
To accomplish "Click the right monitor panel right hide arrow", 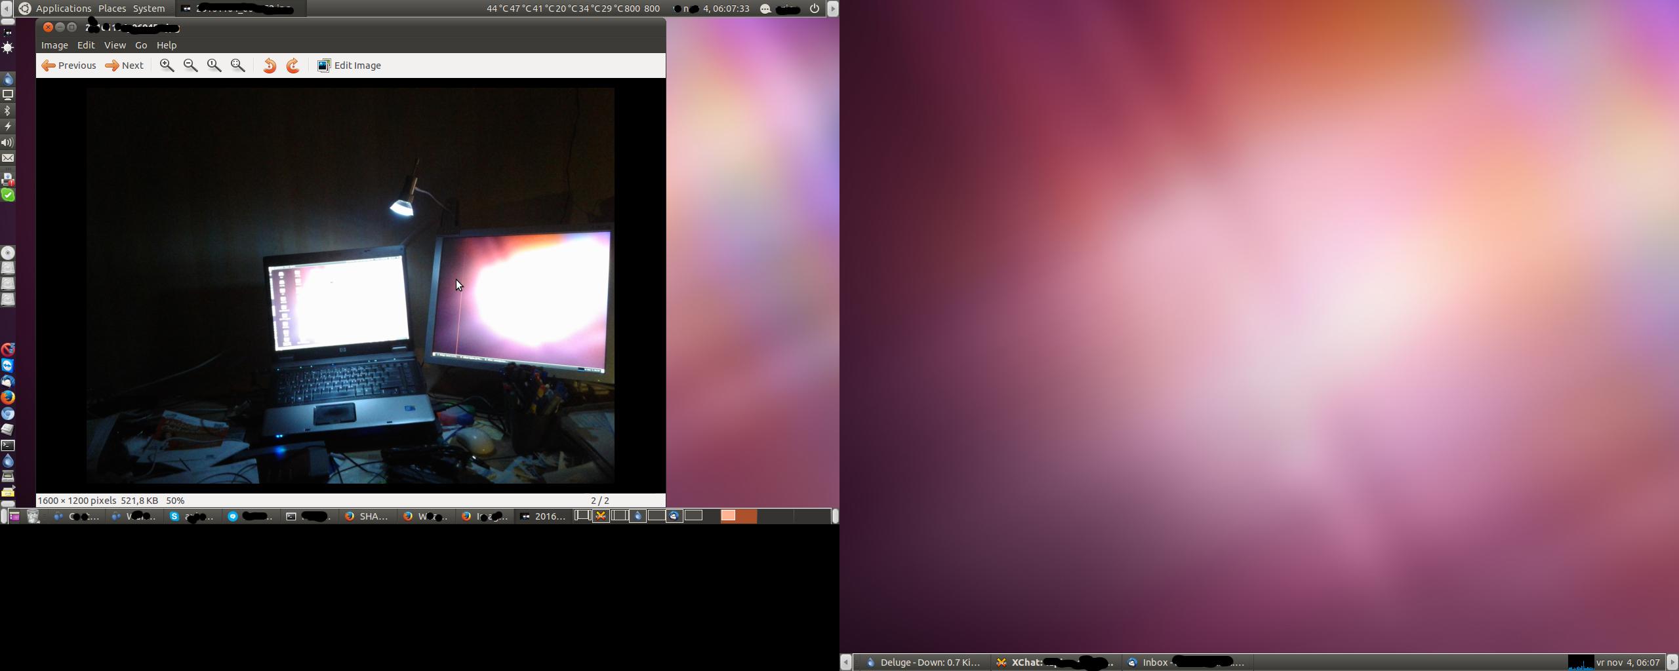I will (1672, 662).
